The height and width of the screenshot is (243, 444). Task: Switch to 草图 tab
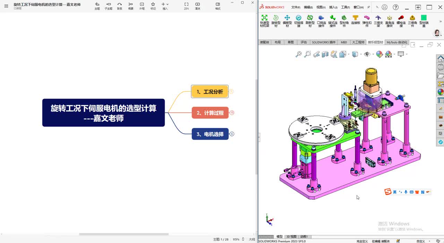pos(290,42)
